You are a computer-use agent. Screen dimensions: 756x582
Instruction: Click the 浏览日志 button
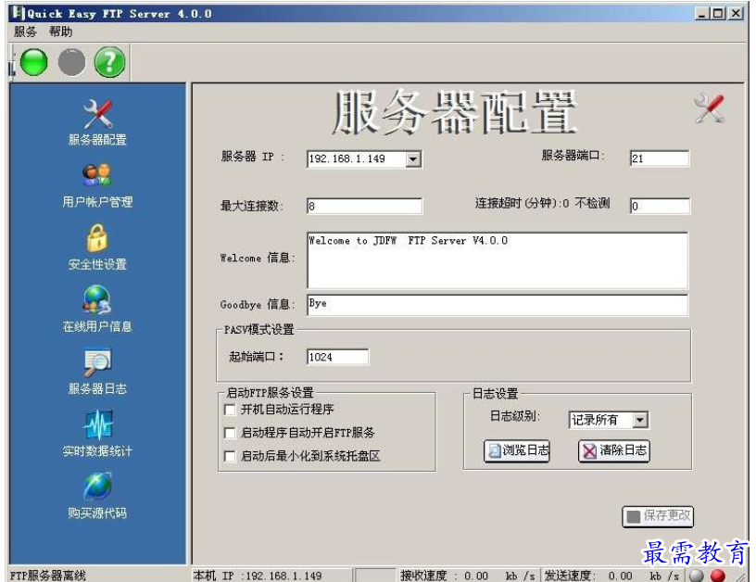click(517, 450)
